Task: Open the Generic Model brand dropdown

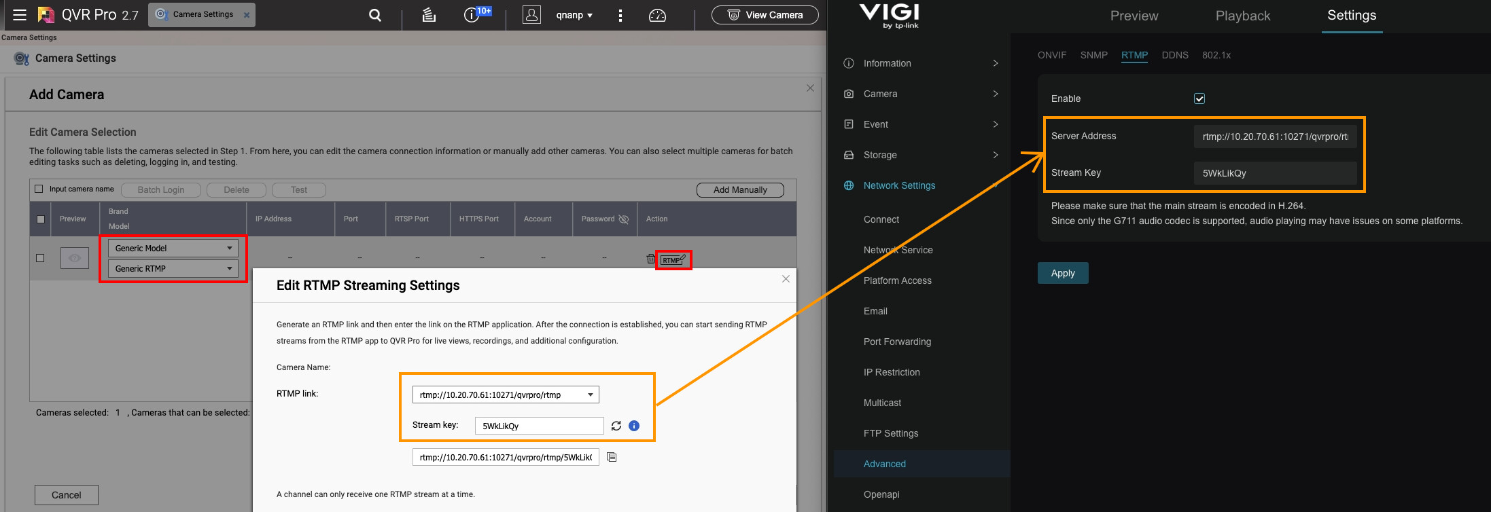Action: pos(173,249)
